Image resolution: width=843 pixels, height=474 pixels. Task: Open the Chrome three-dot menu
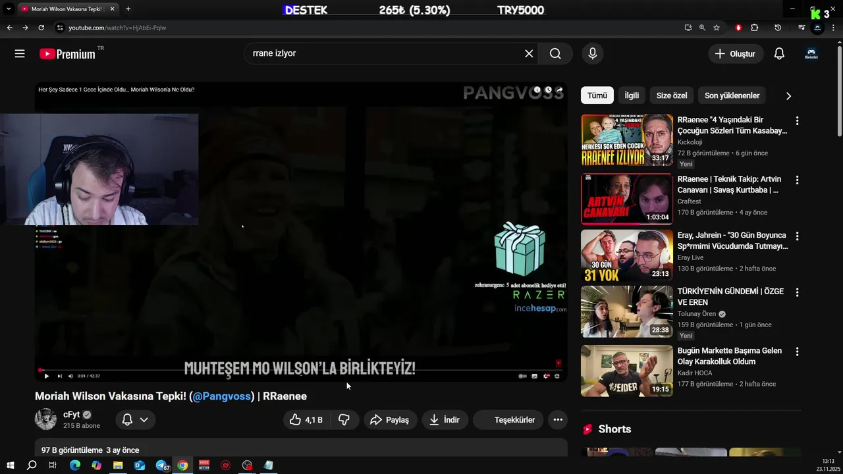[x=833, y=28]
